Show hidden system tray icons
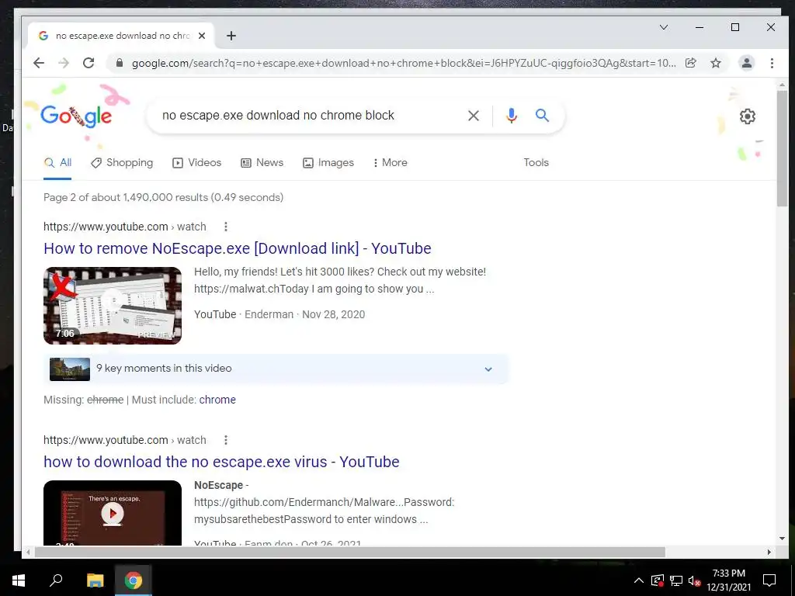795x596 pixels. [639, 580]
